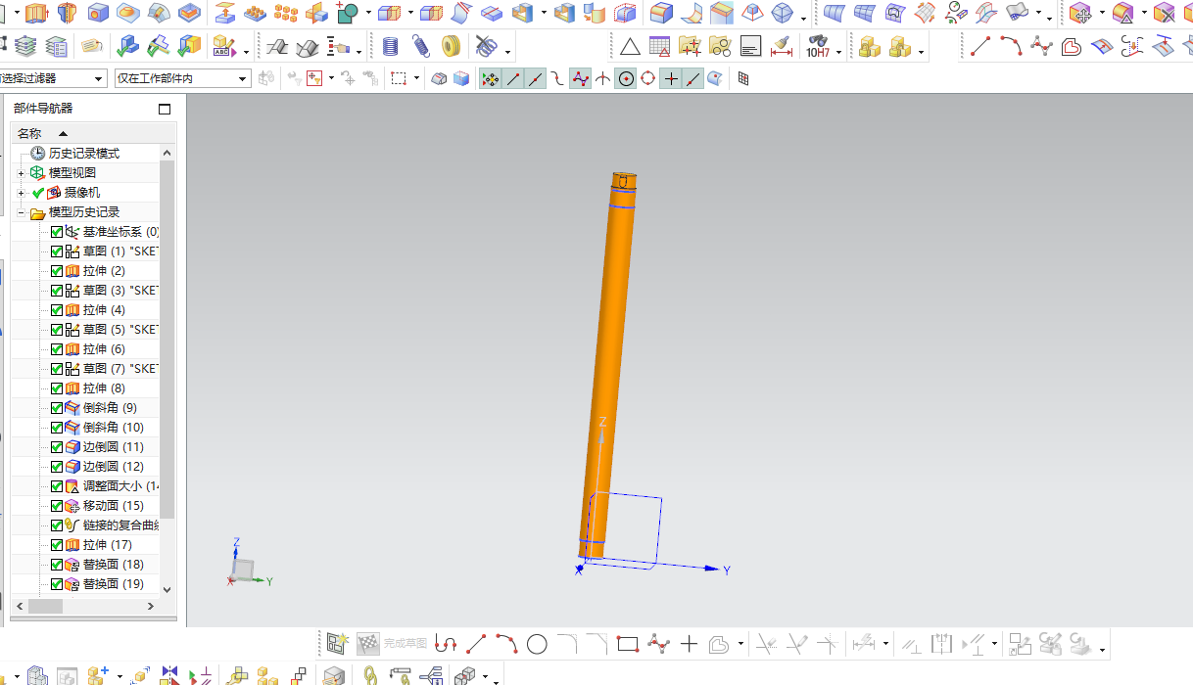The height and width of the screenshot is (685, 1193).
Task: Maximize the 部件导航器 panel
Action: (165, 109)
